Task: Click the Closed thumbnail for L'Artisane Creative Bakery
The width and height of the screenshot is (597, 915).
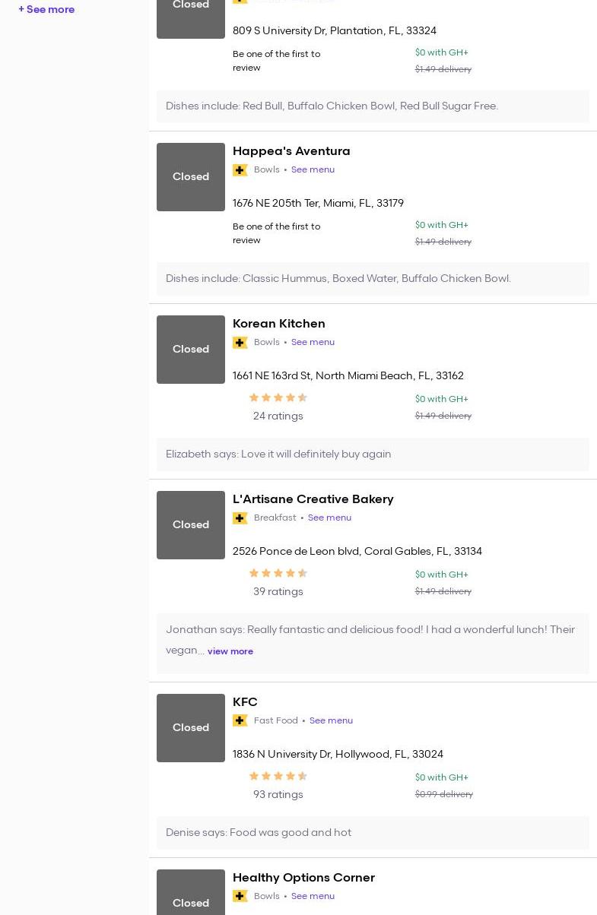Action: tap(191, 525)
